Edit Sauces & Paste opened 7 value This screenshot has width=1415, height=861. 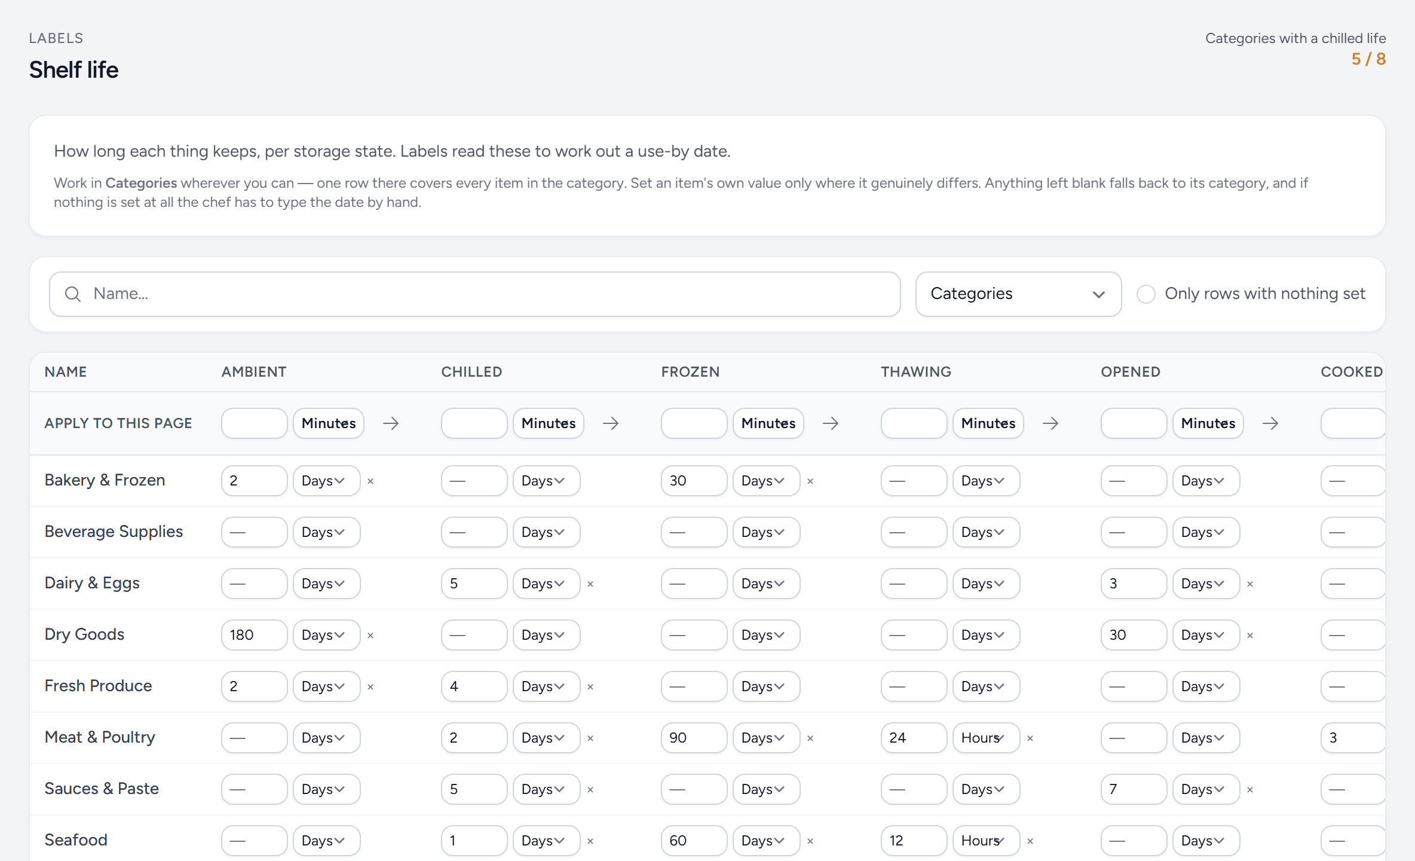1134,789
